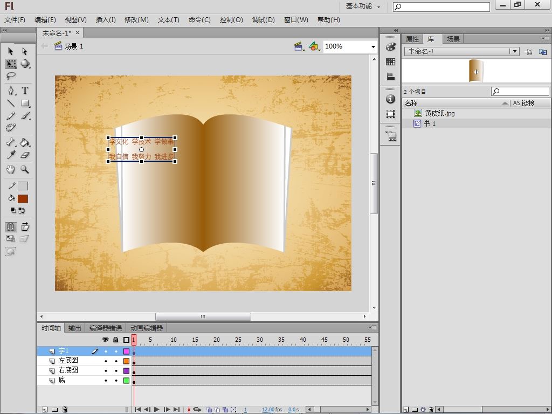Lock the 右底图 layer
552x414 pixels.
[x=116, y=371]
